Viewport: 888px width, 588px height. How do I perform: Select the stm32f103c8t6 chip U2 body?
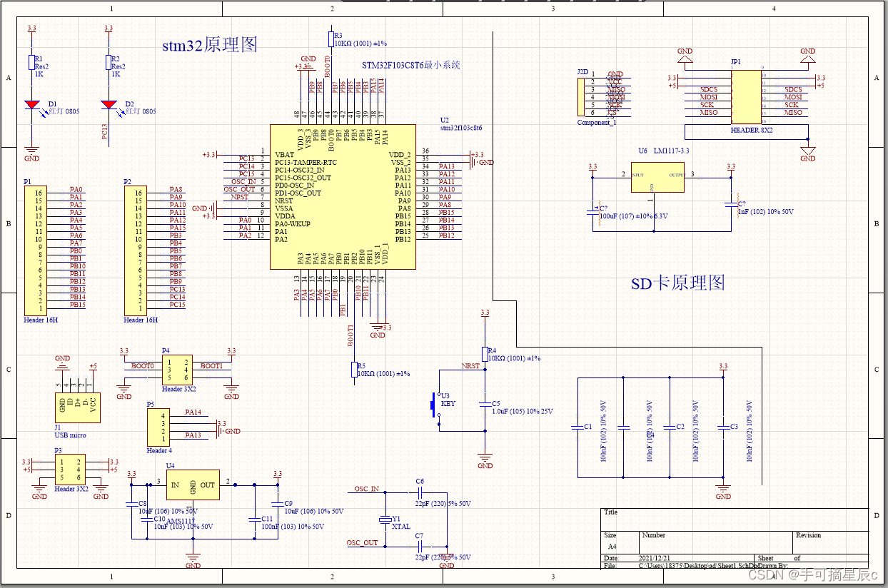click(343, 197)
